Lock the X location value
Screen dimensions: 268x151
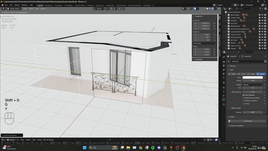point(214,23)
